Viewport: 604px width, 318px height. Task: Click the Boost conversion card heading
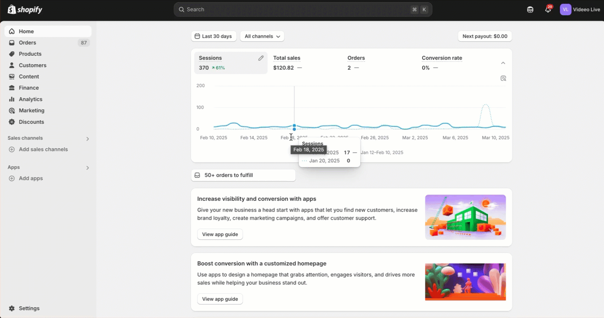point(262,264)
